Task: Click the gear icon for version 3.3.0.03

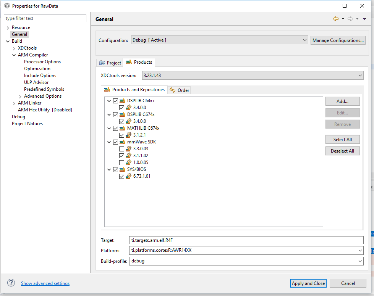Action: (x=129, y=149)
